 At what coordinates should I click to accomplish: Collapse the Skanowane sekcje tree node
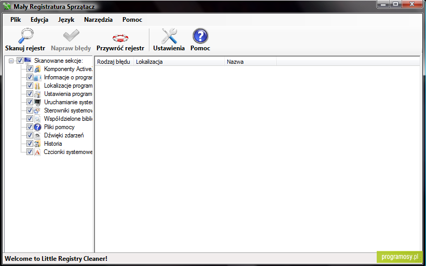click(11, 61)
